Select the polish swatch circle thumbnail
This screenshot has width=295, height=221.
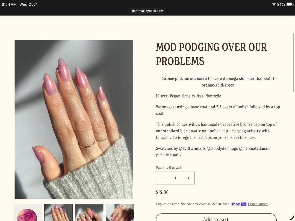tap(28, 213)
